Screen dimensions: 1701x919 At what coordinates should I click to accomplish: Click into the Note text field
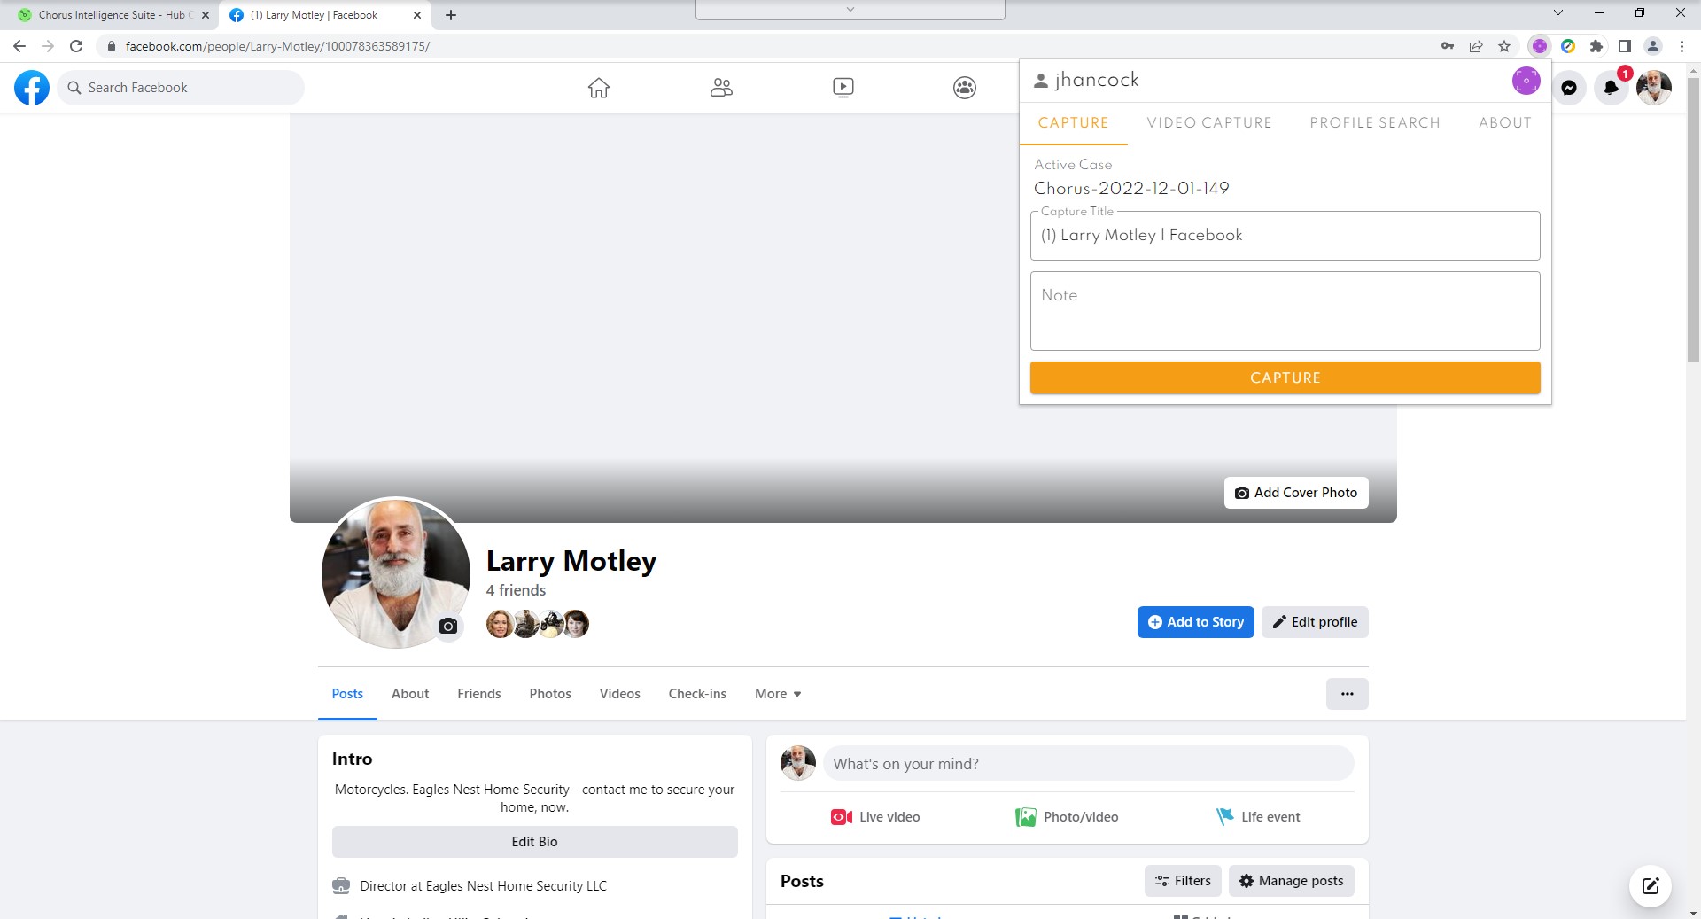tap(1285, 311)
